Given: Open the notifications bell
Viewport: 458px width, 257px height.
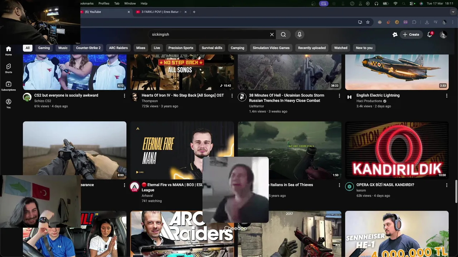Looking at the screenshot, I should 430,35.
